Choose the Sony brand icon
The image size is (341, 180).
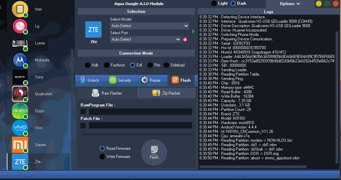tap(20, 77)
